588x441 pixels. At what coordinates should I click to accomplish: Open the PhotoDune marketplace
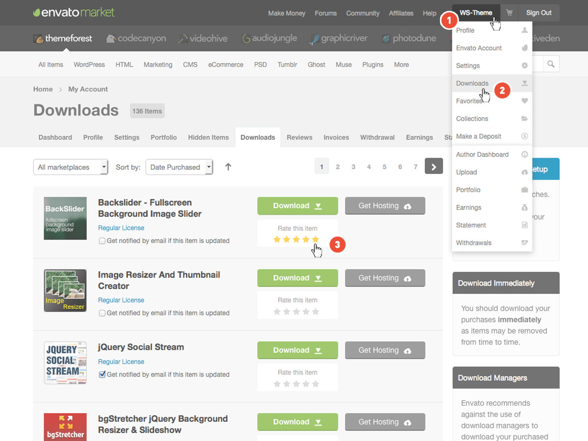click(x=409, y=38)
